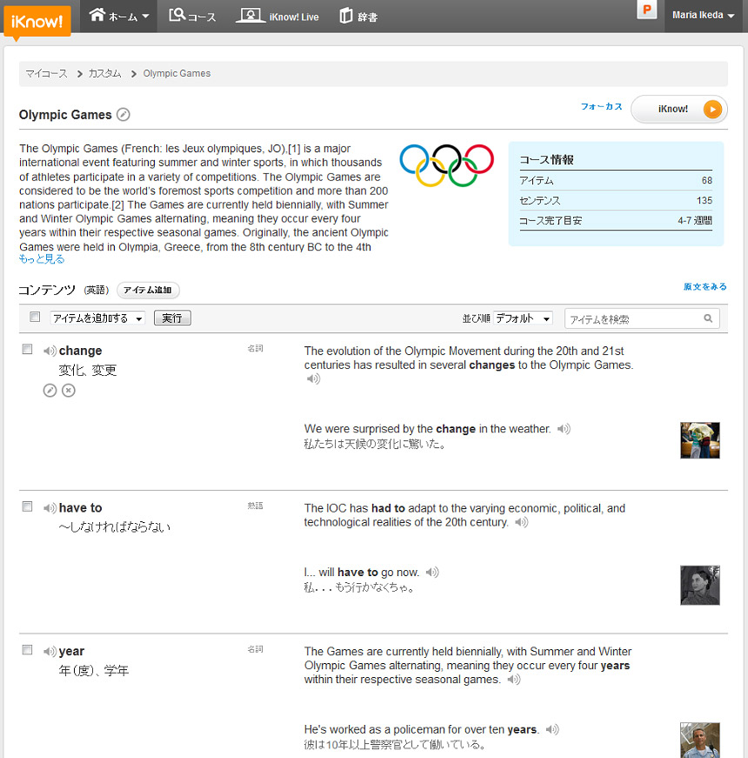Play audio for 'will have to go now'

coord(432,573)
